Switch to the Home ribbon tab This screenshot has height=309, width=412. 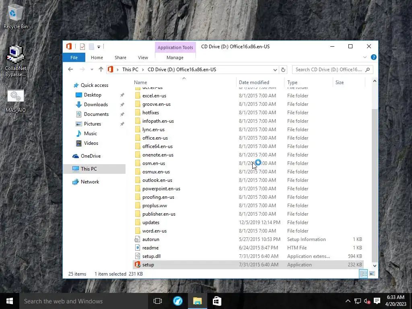97,58
